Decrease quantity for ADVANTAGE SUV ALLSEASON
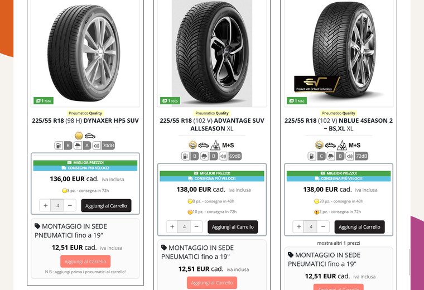 click(x=196, y=226)
